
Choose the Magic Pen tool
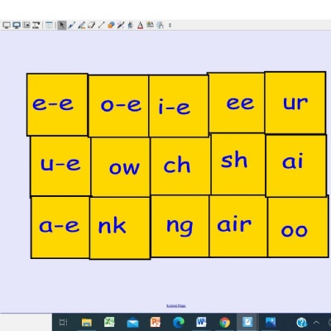121,25
